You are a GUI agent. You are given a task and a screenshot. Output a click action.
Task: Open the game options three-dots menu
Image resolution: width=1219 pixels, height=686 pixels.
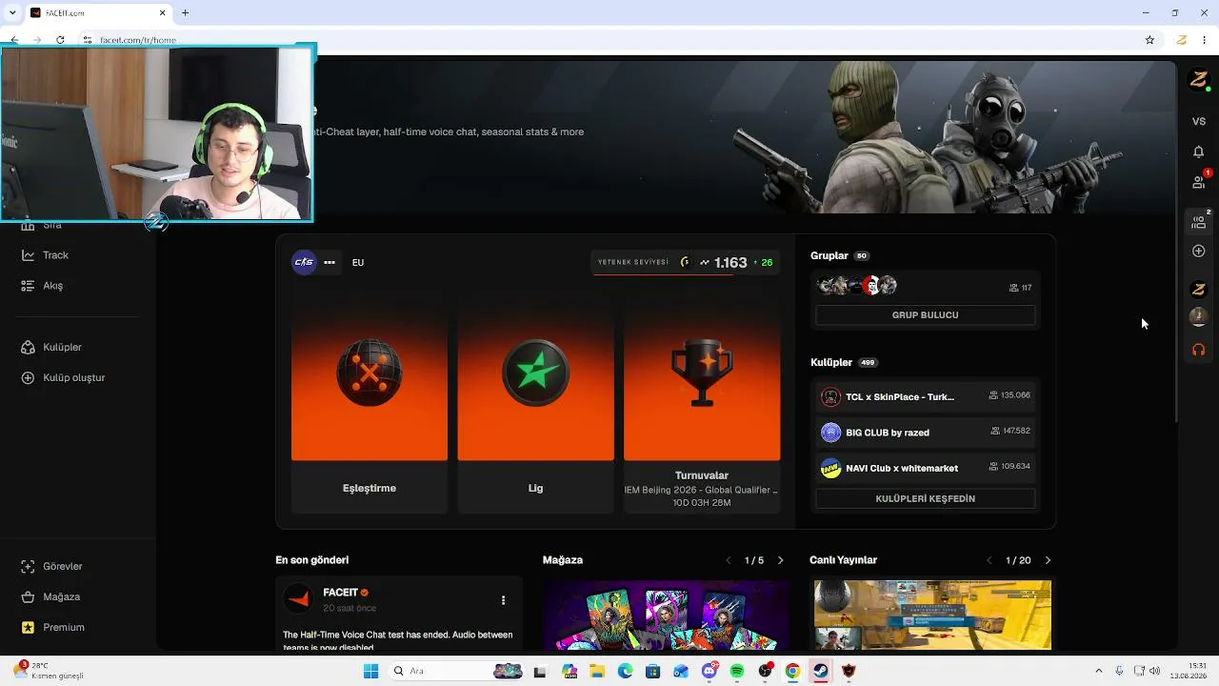330,263
